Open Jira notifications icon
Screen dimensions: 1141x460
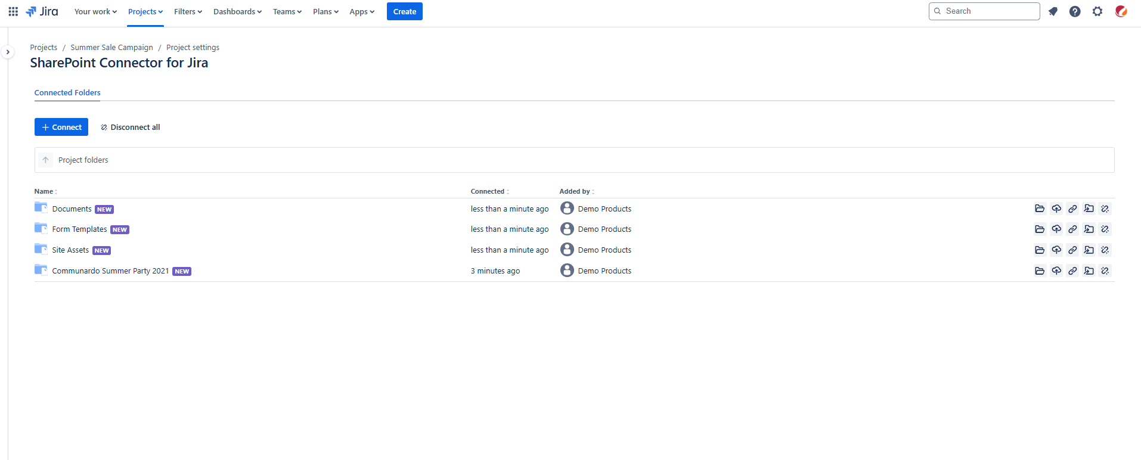[x=1053, y=11]
